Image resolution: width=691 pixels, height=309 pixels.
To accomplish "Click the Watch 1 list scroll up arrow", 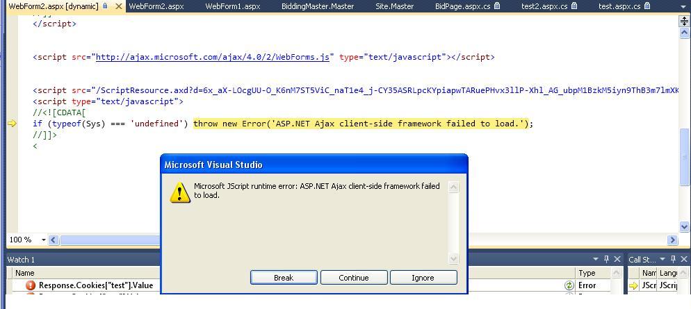I will (x=616, y=273).
